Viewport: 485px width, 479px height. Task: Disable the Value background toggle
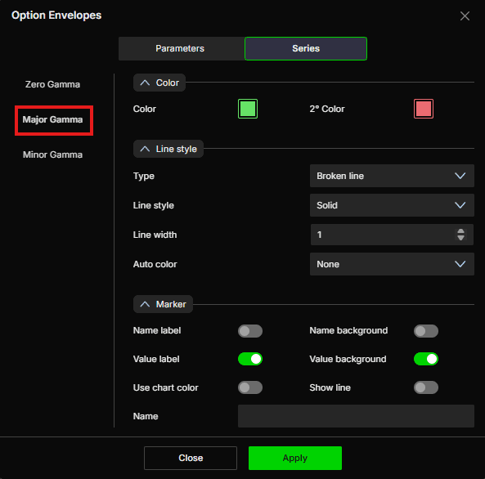pos(426,359)
